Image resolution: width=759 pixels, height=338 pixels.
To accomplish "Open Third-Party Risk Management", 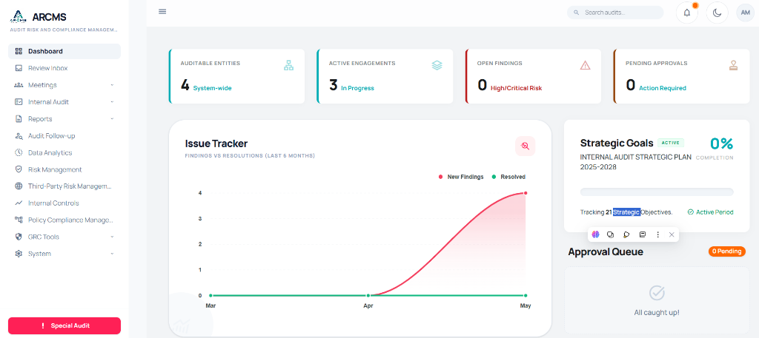I will click(x=64, y=186).
